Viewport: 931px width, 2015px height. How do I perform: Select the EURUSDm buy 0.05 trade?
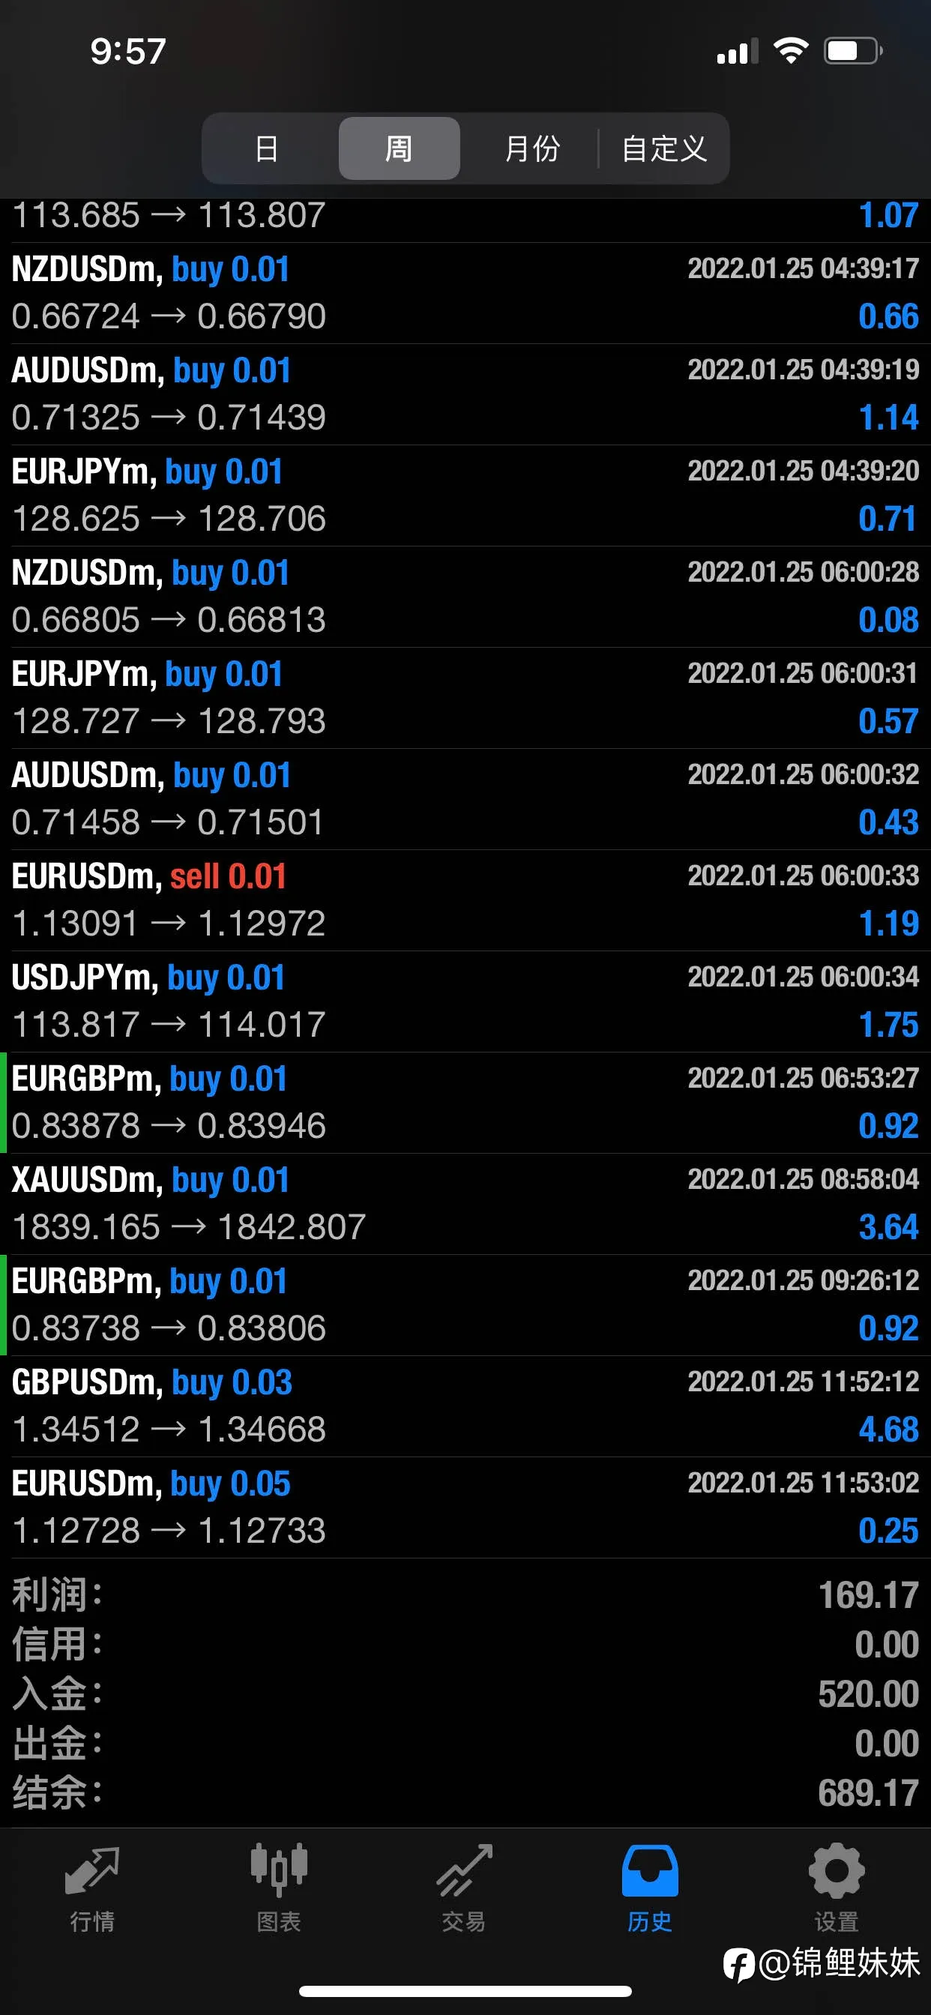(465, 1508)
